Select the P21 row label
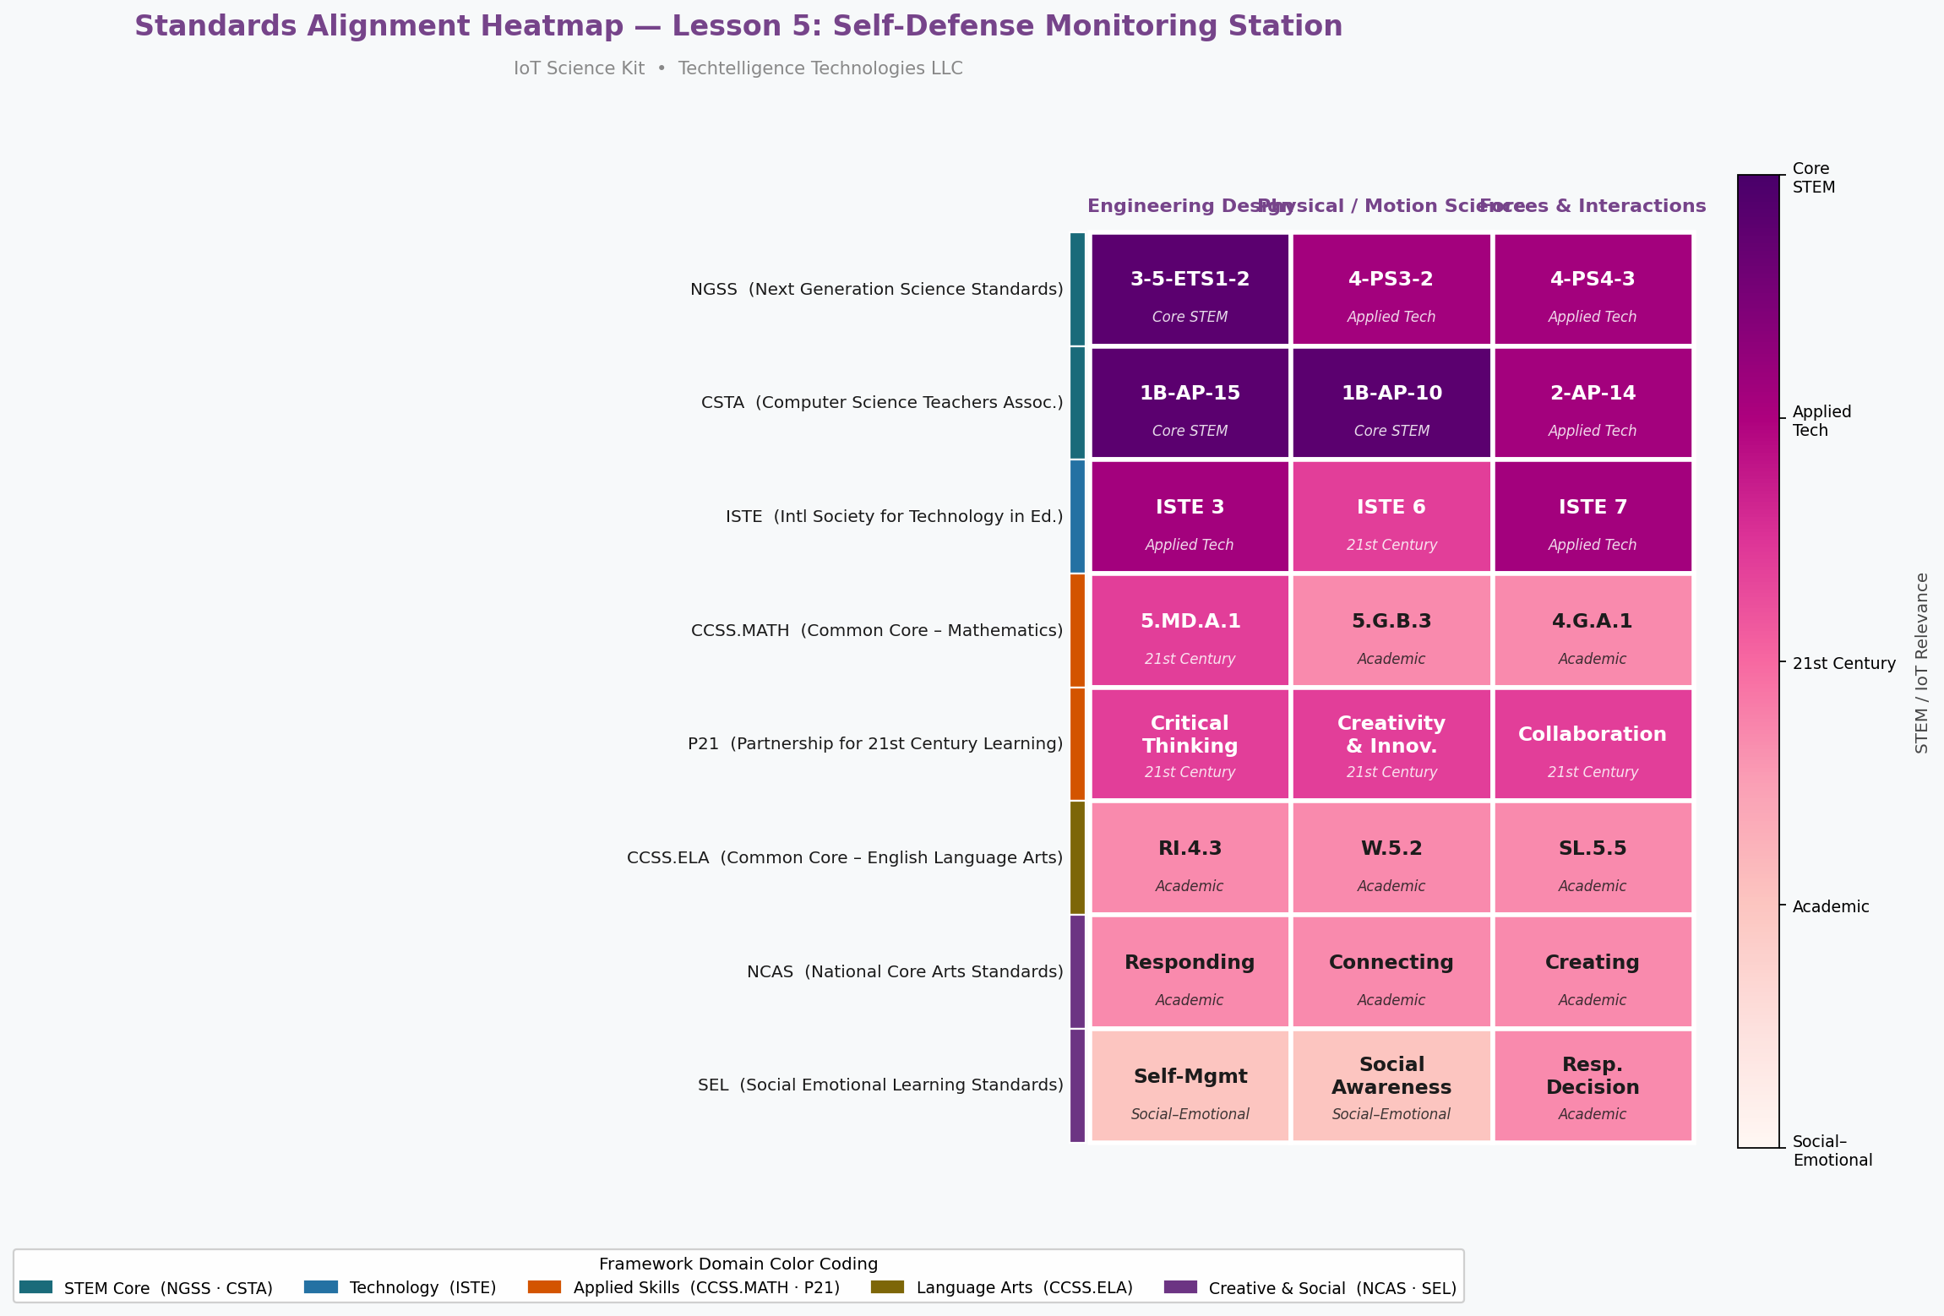1944x1316 pixels. click(875, 744)
